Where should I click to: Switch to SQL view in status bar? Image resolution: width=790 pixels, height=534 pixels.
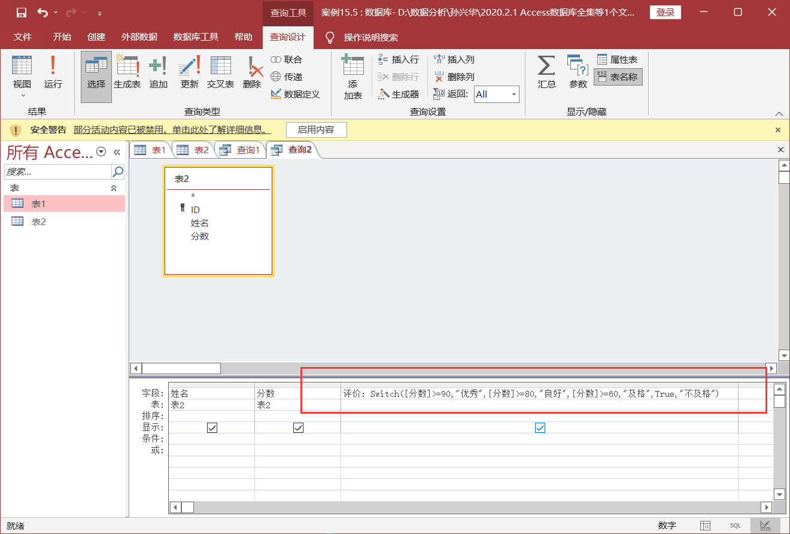[735, 525]
